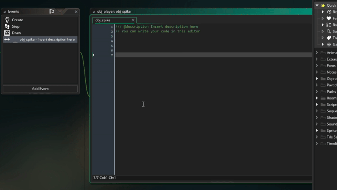Click the flag icon in the Events panel header
This screenshot has width=337, height=190.
point(52,12)
